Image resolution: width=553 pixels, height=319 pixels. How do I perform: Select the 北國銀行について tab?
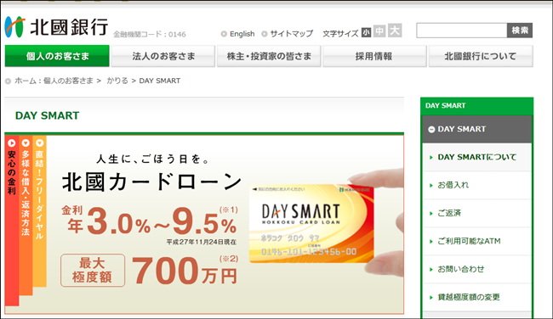point(481,56)
